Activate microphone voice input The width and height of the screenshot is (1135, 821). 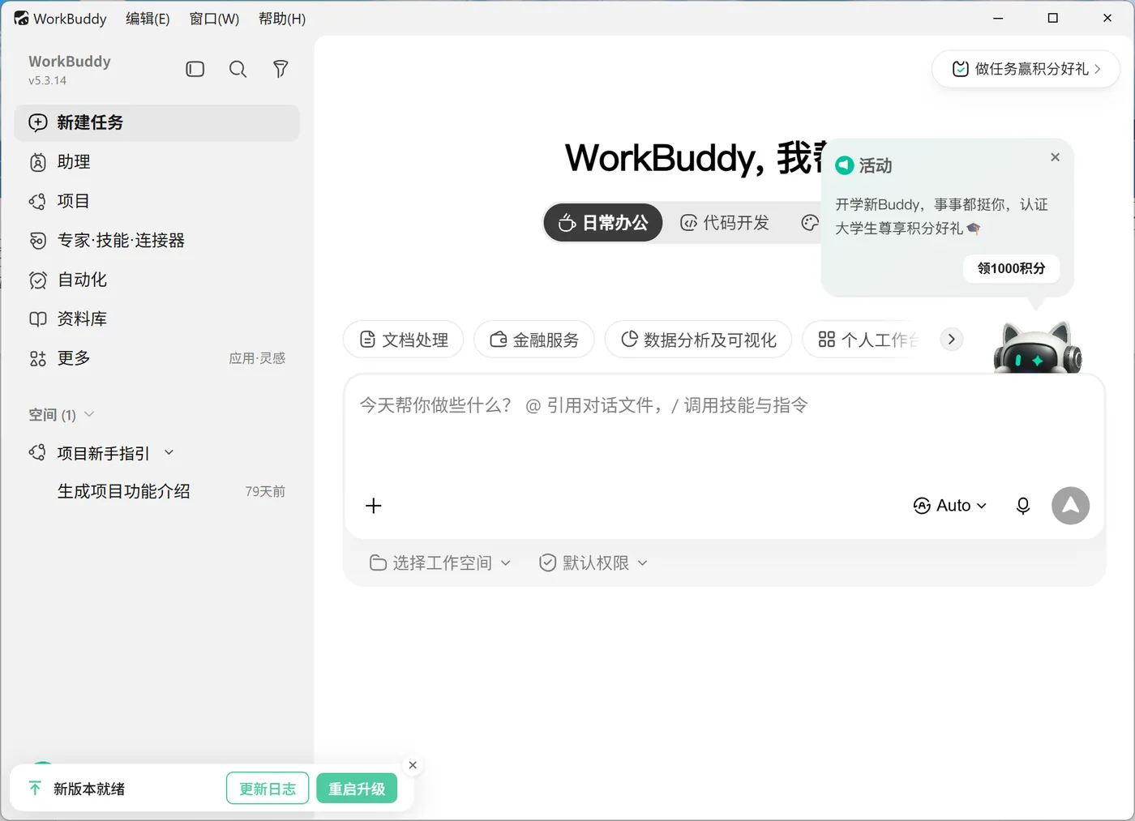click(1023, 506)
